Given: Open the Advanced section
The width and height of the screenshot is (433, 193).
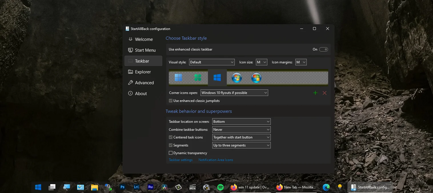Looking at the screenshot, I should point(143,83).
